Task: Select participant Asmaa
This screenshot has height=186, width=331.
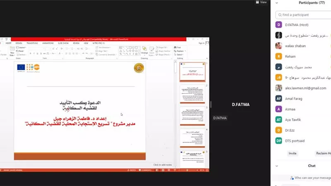Action: pyautogui.click(x=303, y=109)
